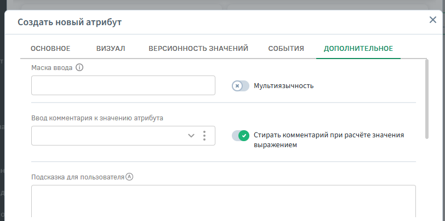Open the three-dot menu in the comment field
Screen dimensions: 445x221
(204, 136)
